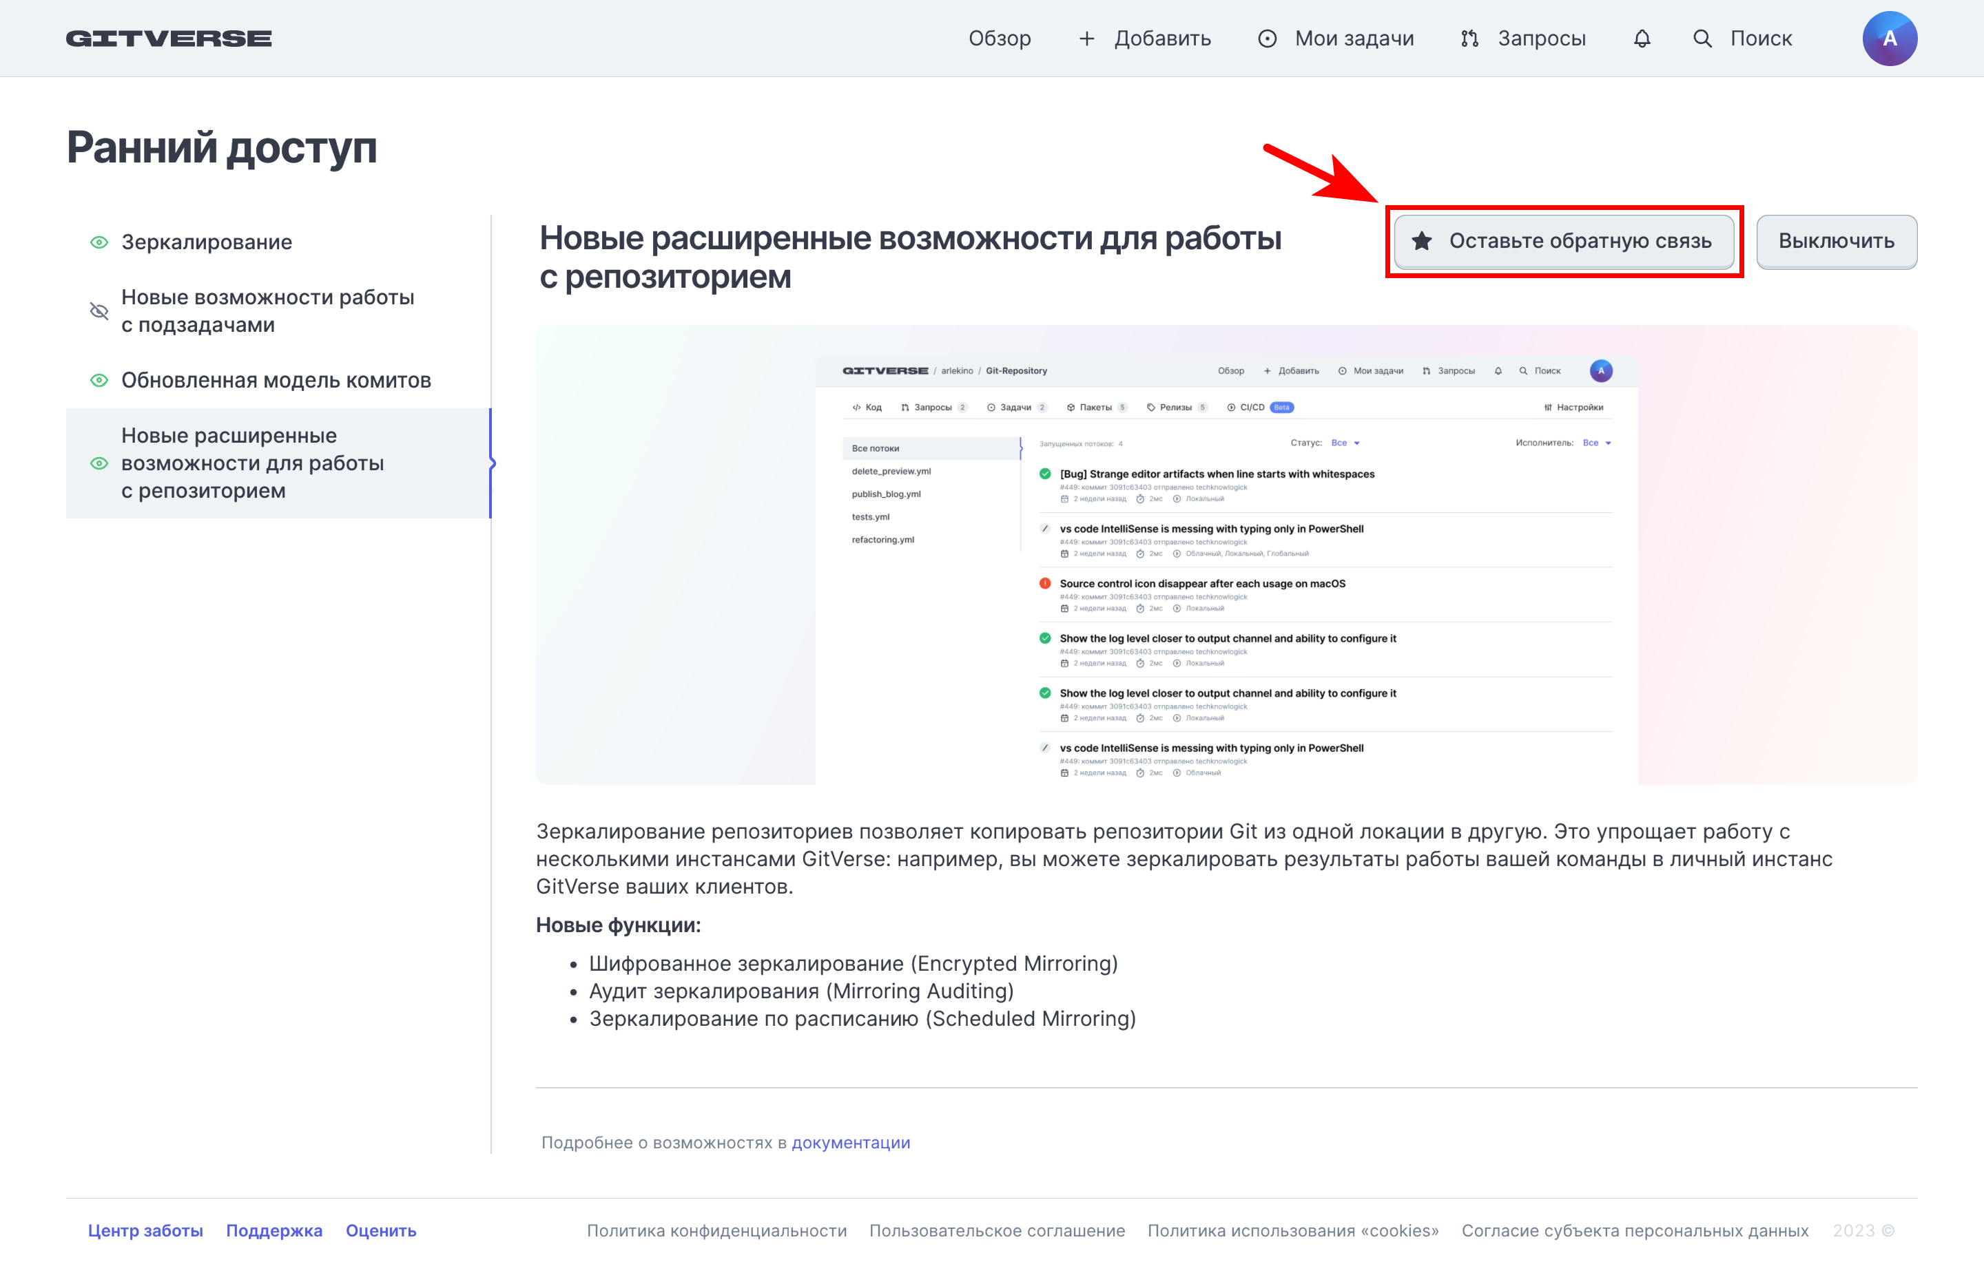Select Обновленная модель комитов item
The height and width of the screenshot is (1264, 1984).
pos(278,381)
